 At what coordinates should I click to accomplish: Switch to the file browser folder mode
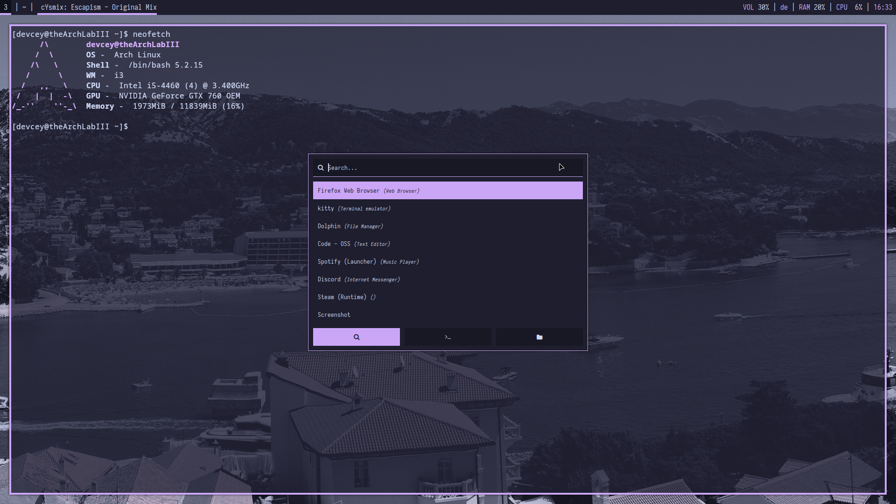[x=539, y=337]
